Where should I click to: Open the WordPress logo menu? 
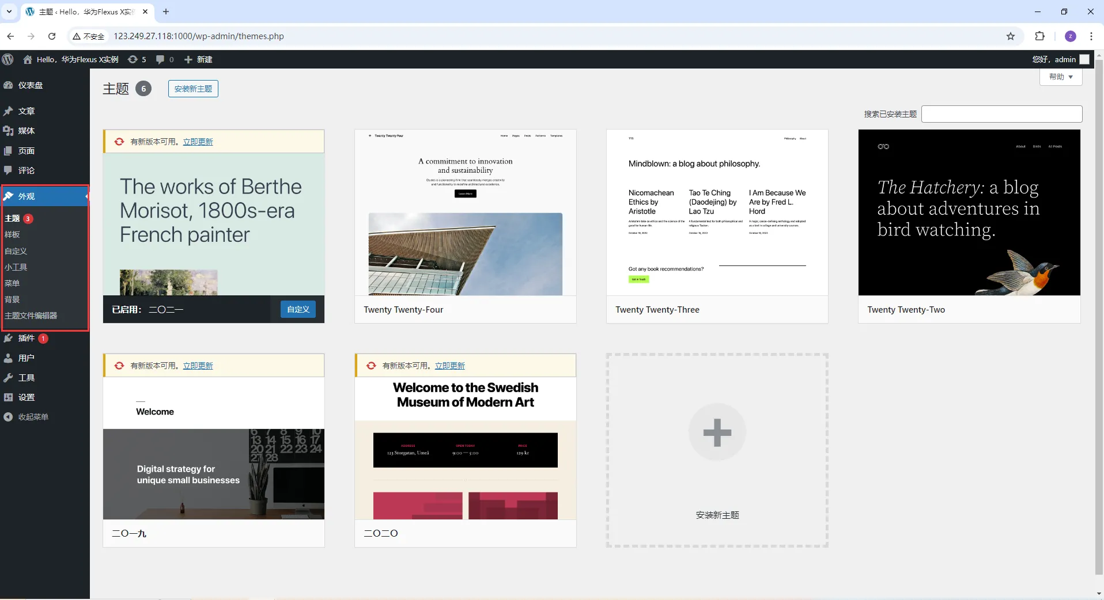pyautogui.click(x=8, y=59)
